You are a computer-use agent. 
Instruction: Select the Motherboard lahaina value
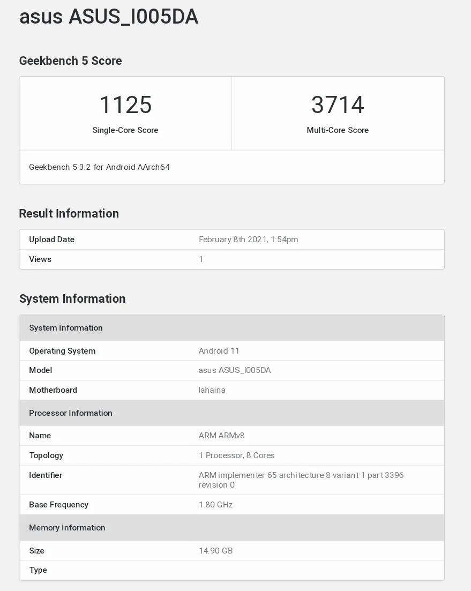pyautogui.click(x=212, y=390)
